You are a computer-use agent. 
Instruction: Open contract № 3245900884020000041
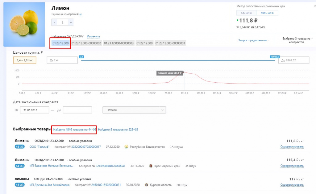coord(110,166)
